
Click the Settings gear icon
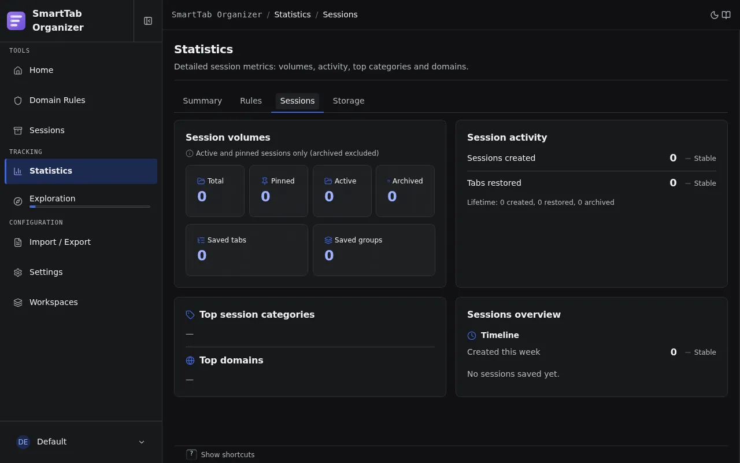pos(18,272)
